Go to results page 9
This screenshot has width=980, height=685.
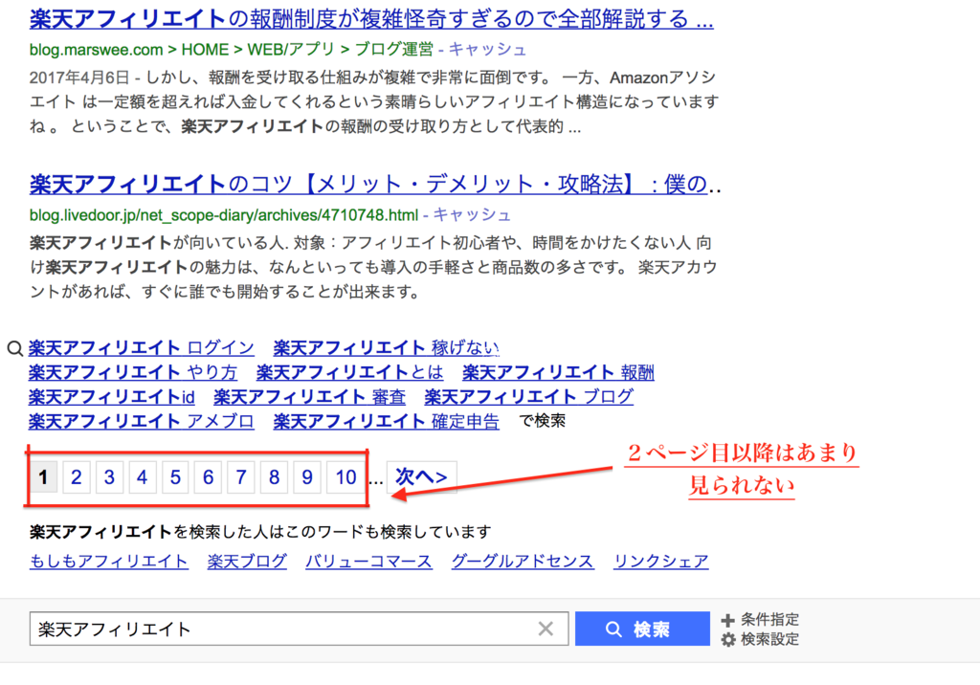[307, 477]
